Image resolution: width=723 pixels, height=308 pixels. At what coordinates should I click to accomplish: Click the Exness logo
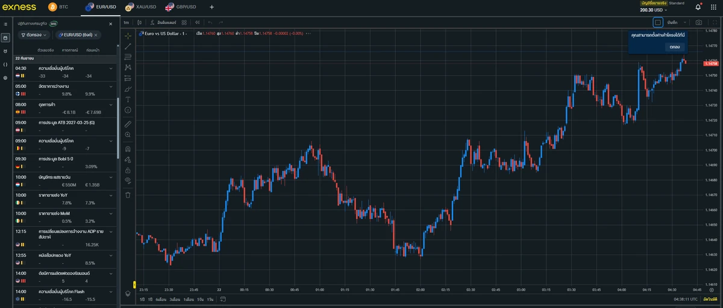pos(20,7)
